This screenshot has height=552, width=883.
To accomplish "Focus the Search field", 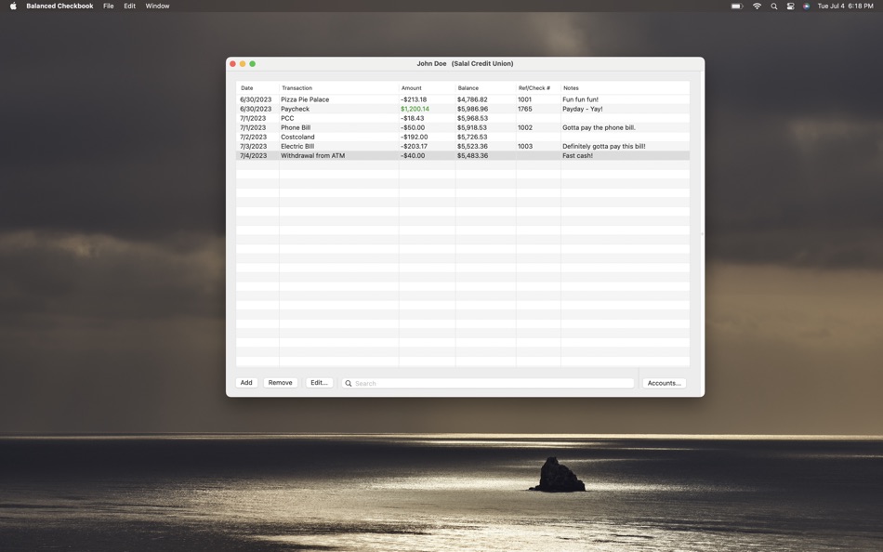I will point(488,383).
